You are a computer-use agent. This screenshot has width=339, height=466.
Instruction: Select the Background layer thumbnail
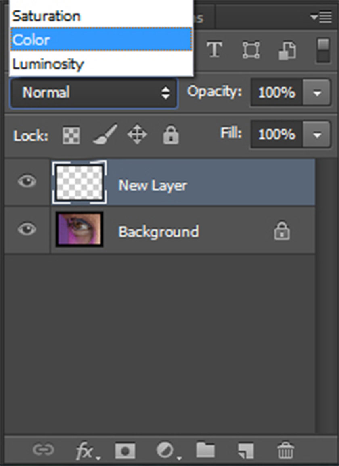coord(80,230)
